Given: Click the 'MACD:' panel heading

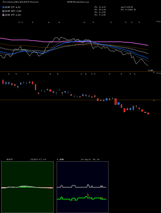Looking at the screenshot, I should tap(10, 159).
